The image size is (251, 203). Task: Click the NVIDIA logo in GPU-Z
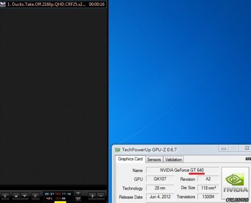(235, 183)
